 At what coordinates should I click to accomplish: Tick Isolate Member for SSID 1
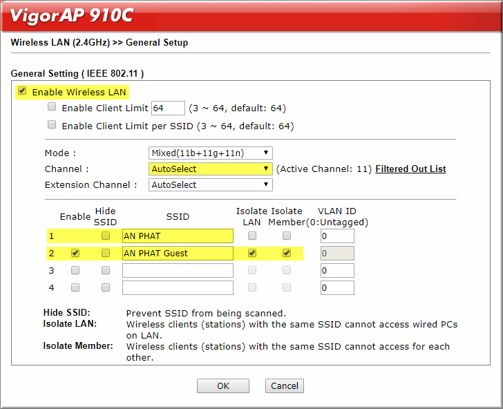coord(287,236)
